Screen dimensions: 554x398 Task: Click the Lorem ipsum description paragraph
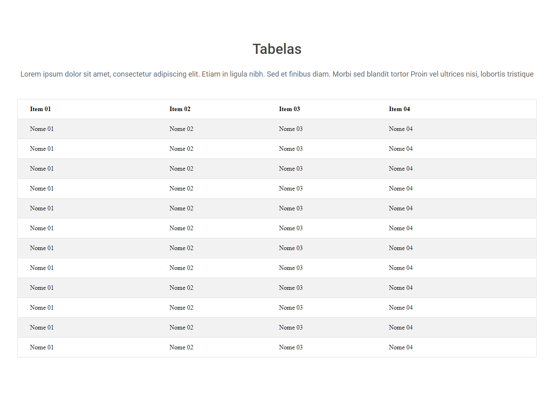point(277,74)
